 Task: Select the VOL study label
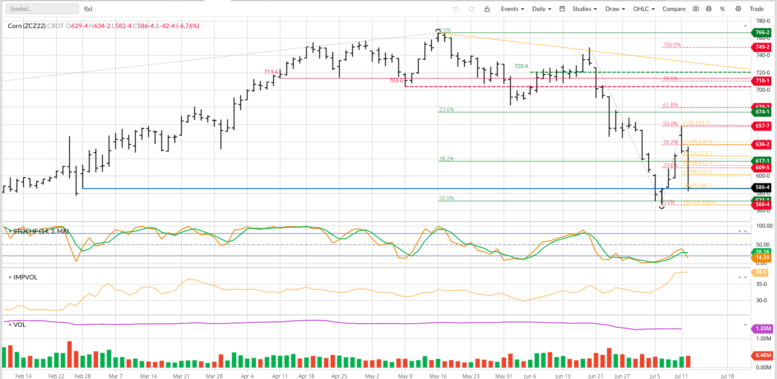pos(20,325)
